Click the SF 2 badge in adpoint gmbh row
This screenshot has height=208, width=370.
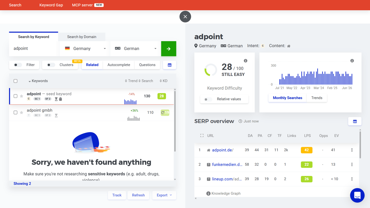[x=48, y=115]
